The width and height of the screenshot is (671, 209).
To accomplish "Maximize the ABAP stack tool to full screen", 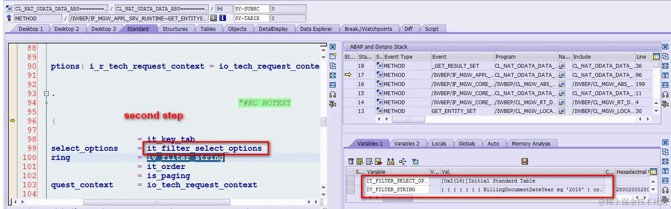I will [x=665, y=66].
